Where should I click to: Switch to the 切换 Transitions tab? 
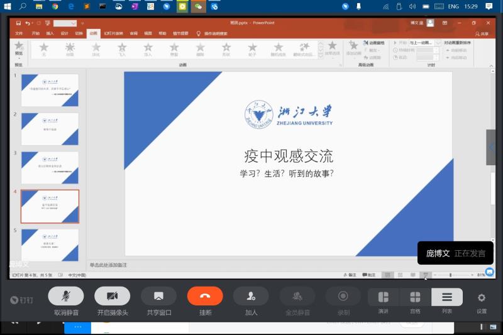click(x=79, y=33)
